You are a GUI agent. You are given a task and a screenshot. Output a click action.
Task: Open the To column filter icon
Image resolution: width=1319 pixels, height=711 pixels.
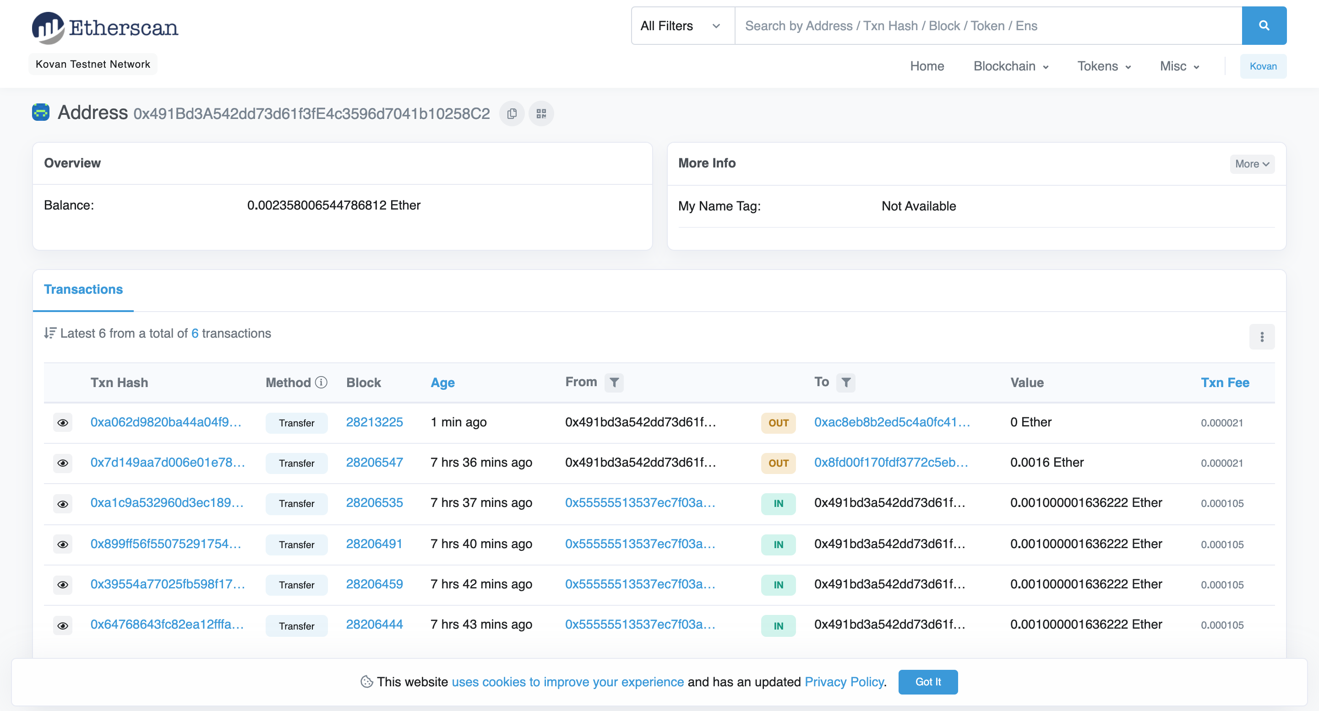[846, 382]
